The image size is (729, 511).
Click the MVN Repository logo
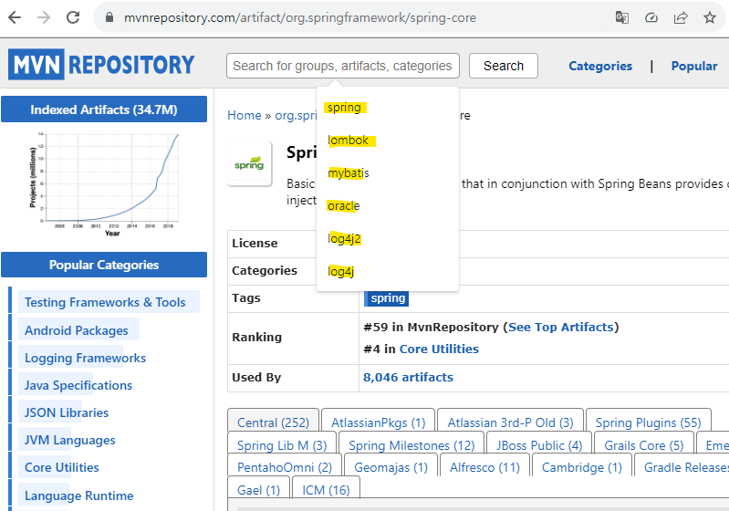[101, 64]
